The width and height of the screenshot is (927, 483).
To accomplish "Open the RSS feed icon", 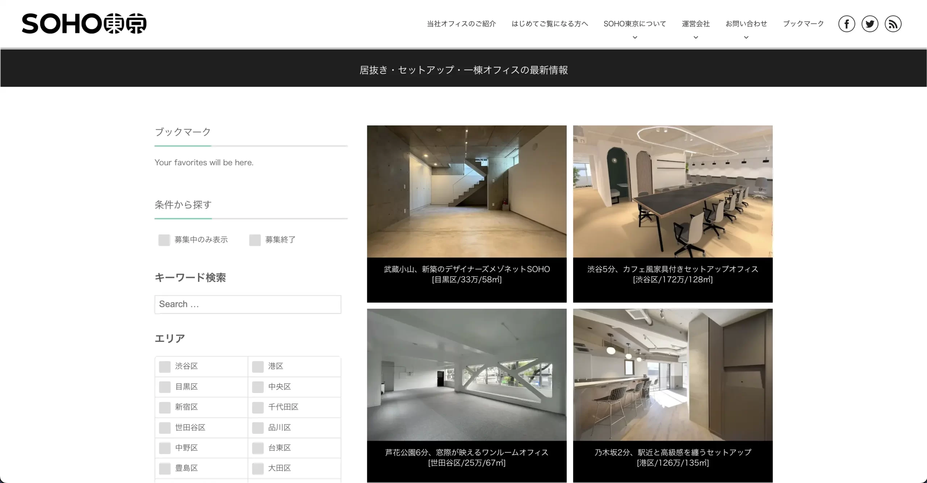I will tap(893, 24).
